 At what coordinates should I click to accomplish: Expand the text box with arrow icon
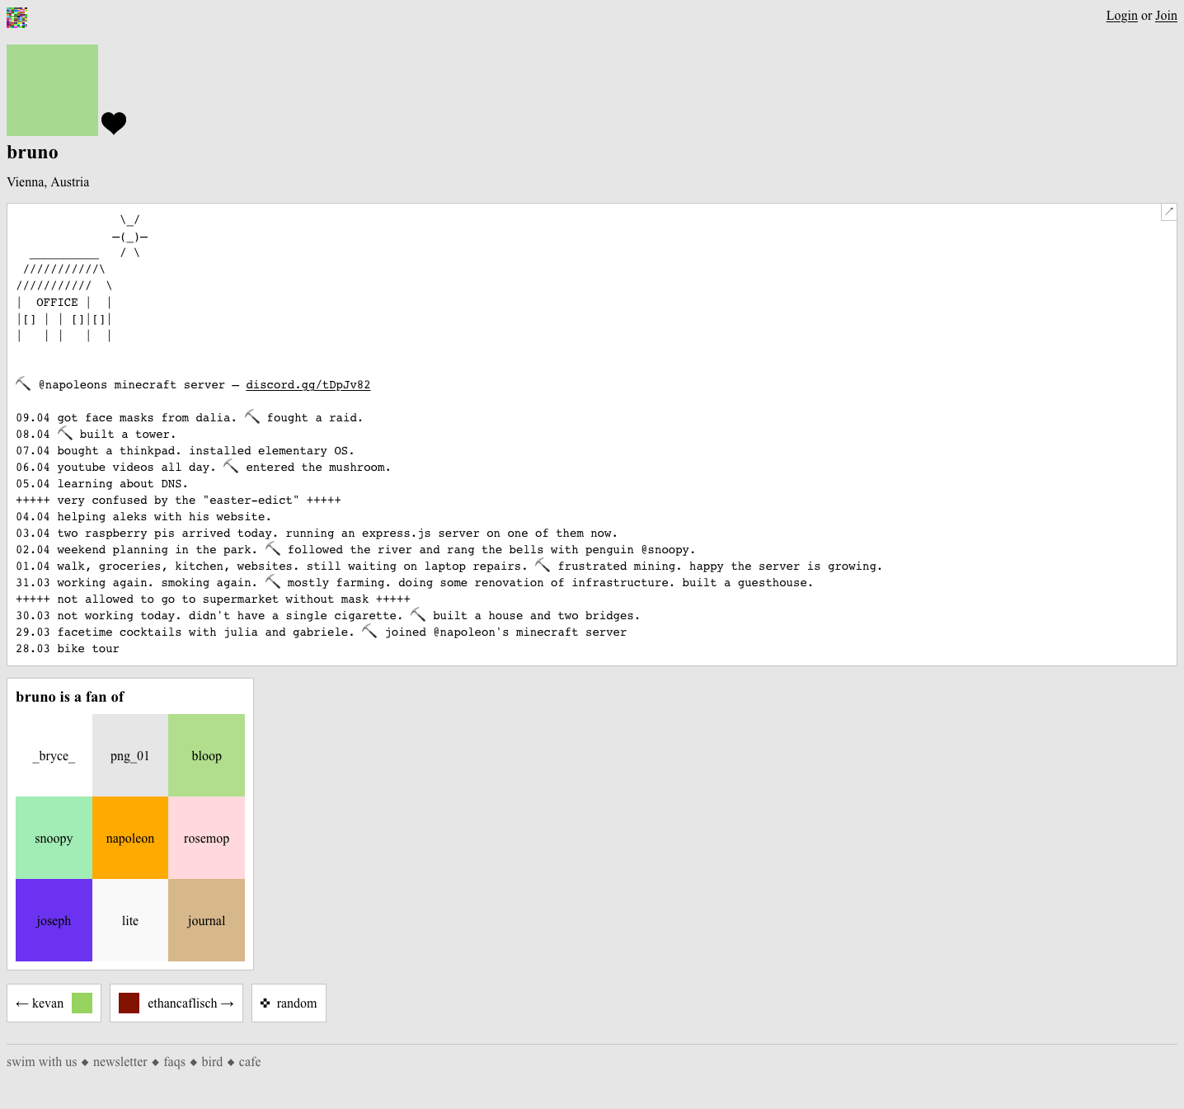[1168, 212]
